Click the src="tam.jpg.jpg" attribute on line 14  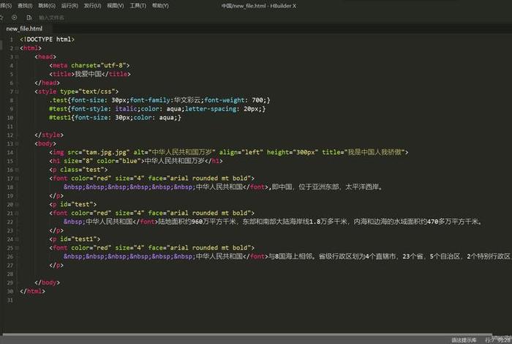tap(98, 152)
